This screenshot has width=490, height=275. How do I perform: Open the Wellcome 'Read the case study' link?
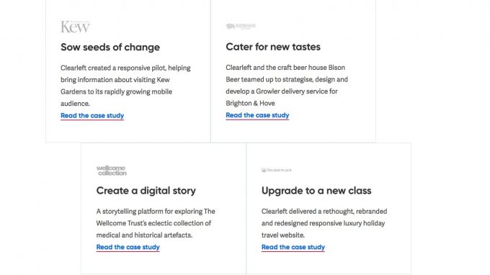click(x=128, y=247)
